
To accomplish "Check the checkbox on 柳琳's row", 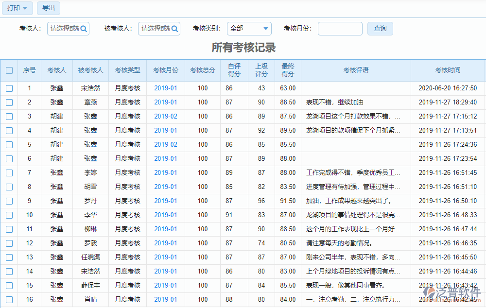I will [x=9, y=229].
